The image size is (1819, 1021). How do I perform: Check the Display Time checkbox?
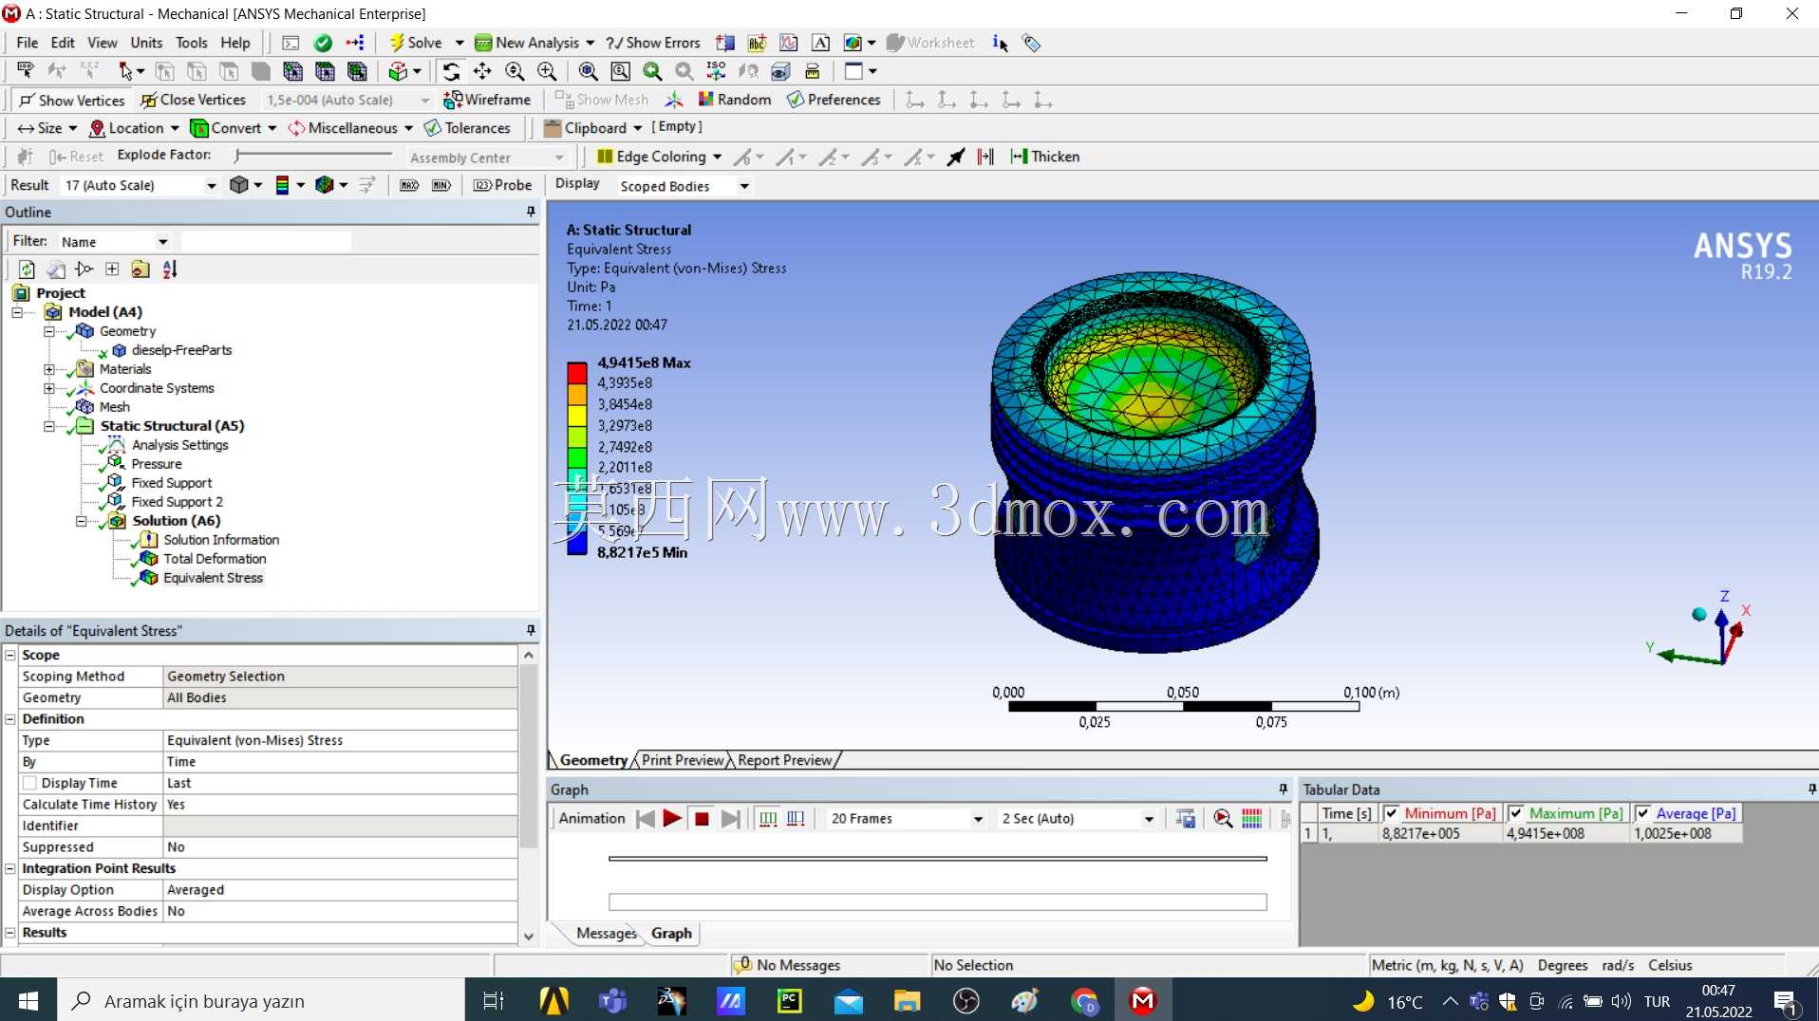tap(29, 783)
